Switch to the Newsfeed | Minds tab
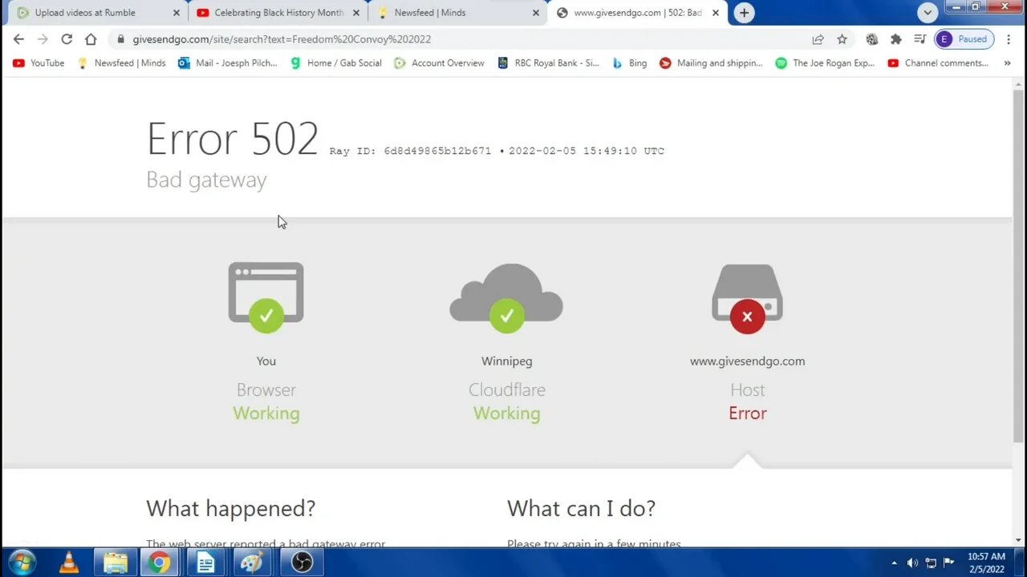This screenshot has height=577, width=1027. coord(457,12)
